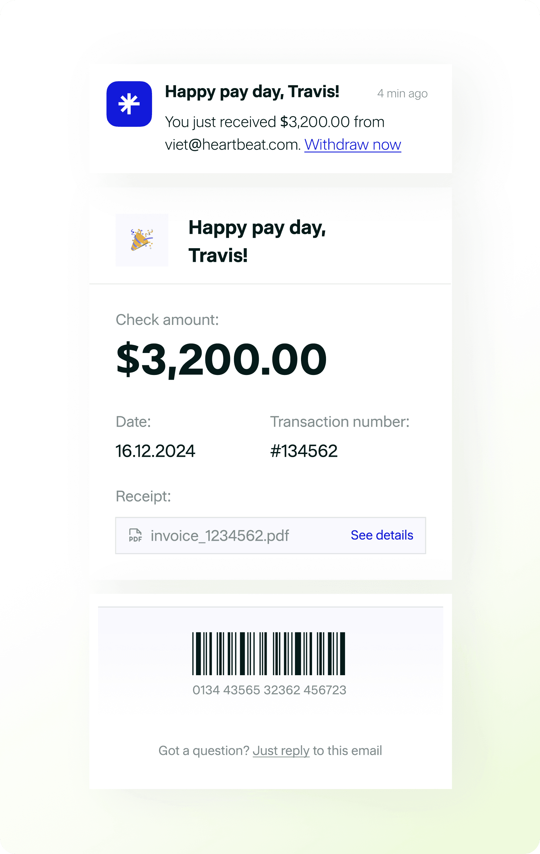Click the large Happy pay day, Travis! heading
The height and width of the screenshot is (854, 540).
click(257, 241)
